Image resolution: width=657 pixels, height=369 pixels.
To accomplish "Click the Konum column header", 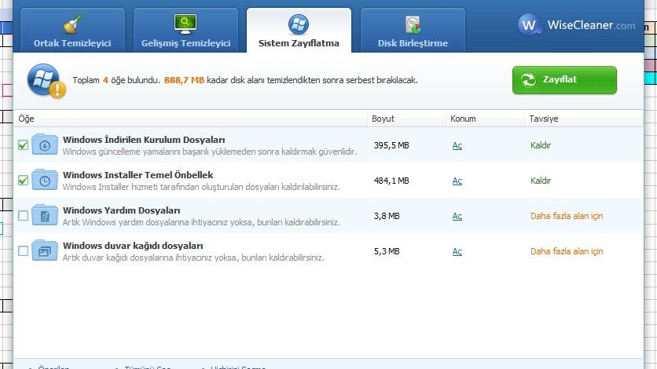I will [x=485, y=119].
